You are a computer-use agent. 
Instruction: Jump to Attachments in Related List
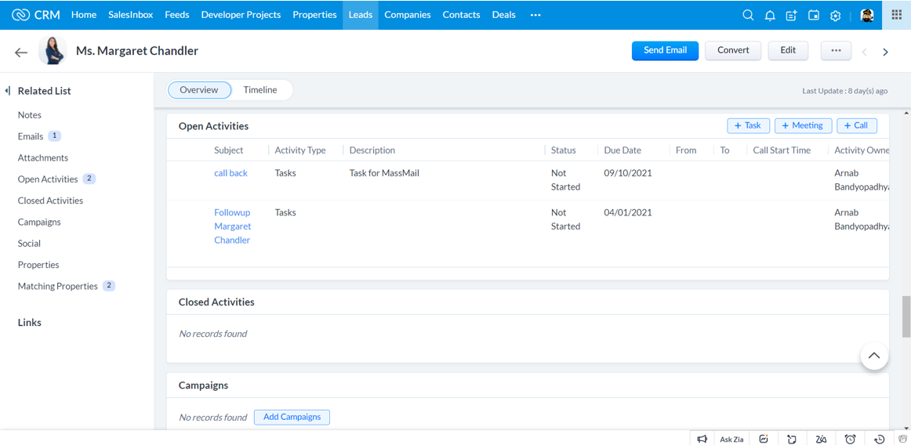click(x=43, y=158)
